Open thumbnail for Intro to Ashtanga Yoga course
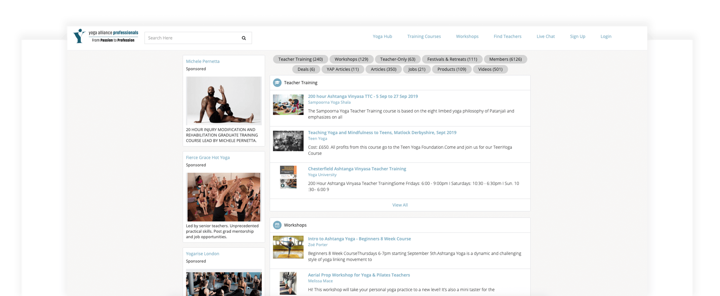Image resolution: width=720 pixels, height=296 pixels. tap(288, 247)
